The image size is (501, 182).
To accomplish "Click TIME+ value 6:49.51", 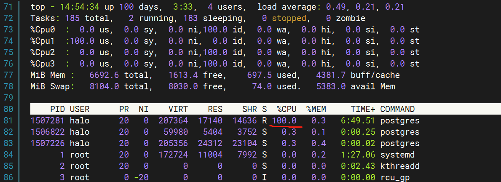I will 358,120.
